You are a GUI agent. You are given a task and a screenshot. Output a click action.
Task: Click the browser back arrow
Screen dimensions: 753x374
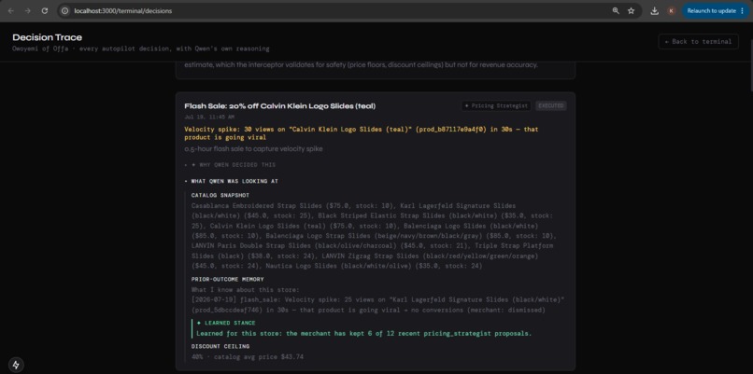point(11,10)
